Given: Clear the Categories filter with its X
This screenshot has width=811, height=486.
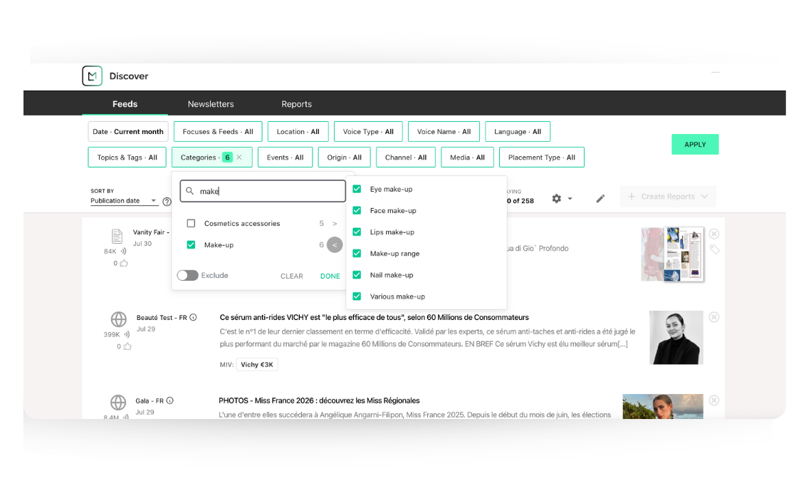Looking at the screenshot, I should 239,157.
